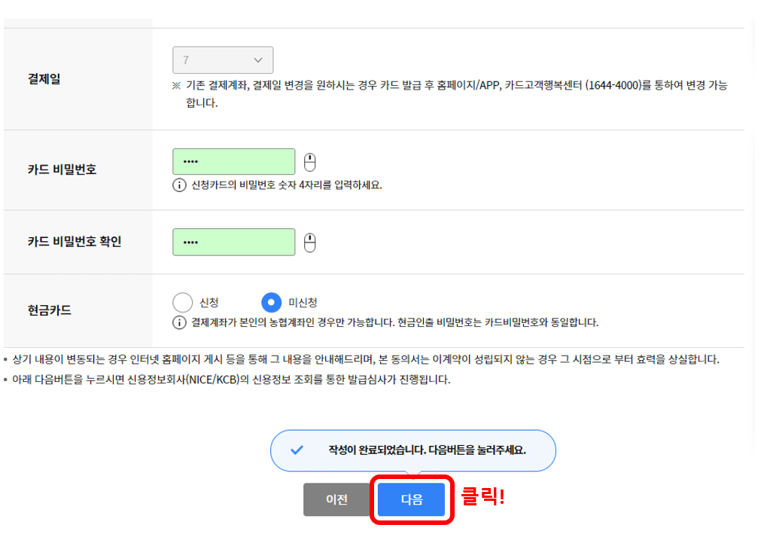The height and width of the screenshot is (534, 761).
Task: Deselect the currently active 미신청 option
Action: 271,301
